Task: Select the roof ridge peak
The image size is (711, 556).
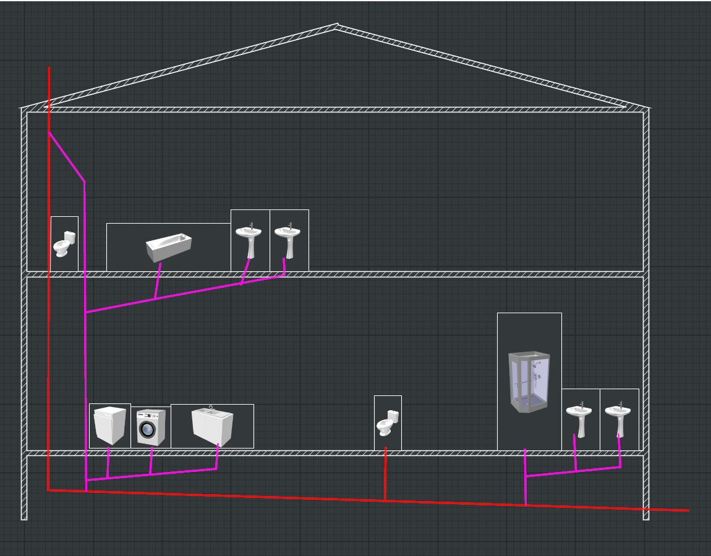Action: 337,26
